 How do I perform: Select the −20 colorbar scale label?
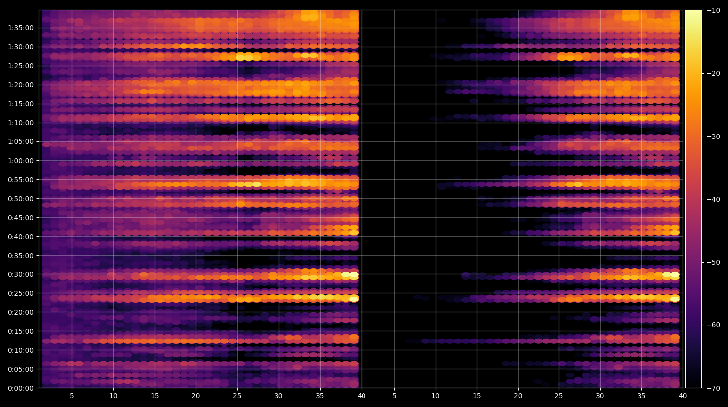coord(713,73)
